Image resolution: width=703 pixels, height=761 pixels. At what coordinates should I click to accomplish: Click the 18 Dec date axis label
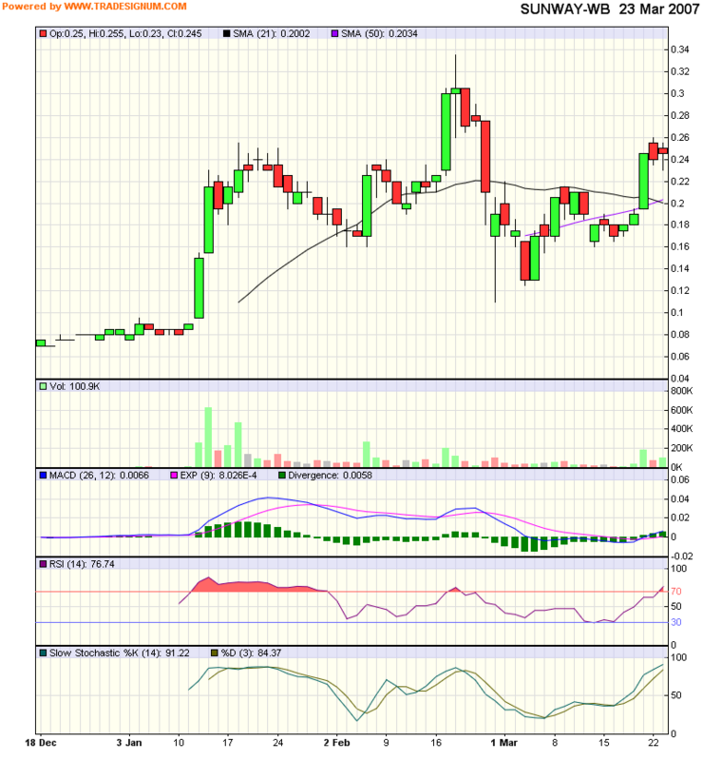point(41,743)
